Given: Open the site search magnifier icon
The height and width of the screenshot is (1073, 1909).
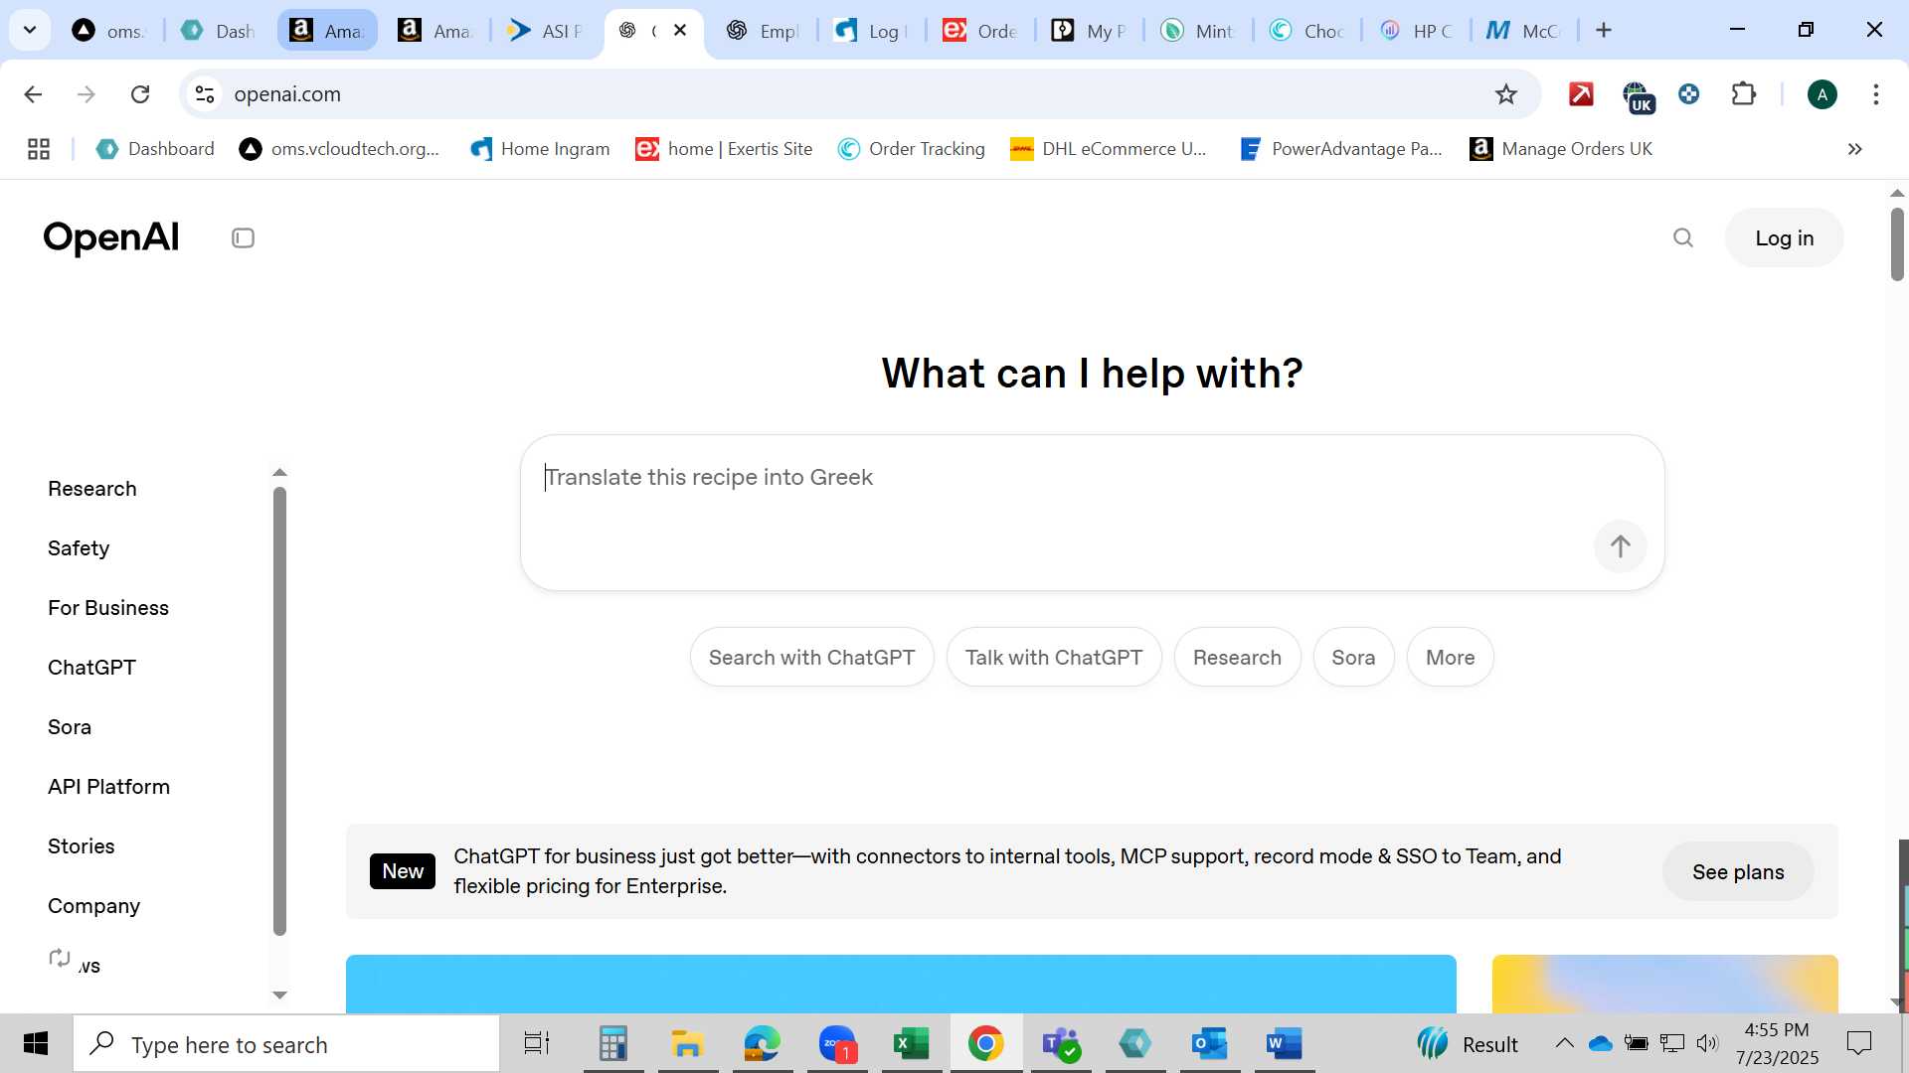Looking at the screenshot, I should (1682, 238).
